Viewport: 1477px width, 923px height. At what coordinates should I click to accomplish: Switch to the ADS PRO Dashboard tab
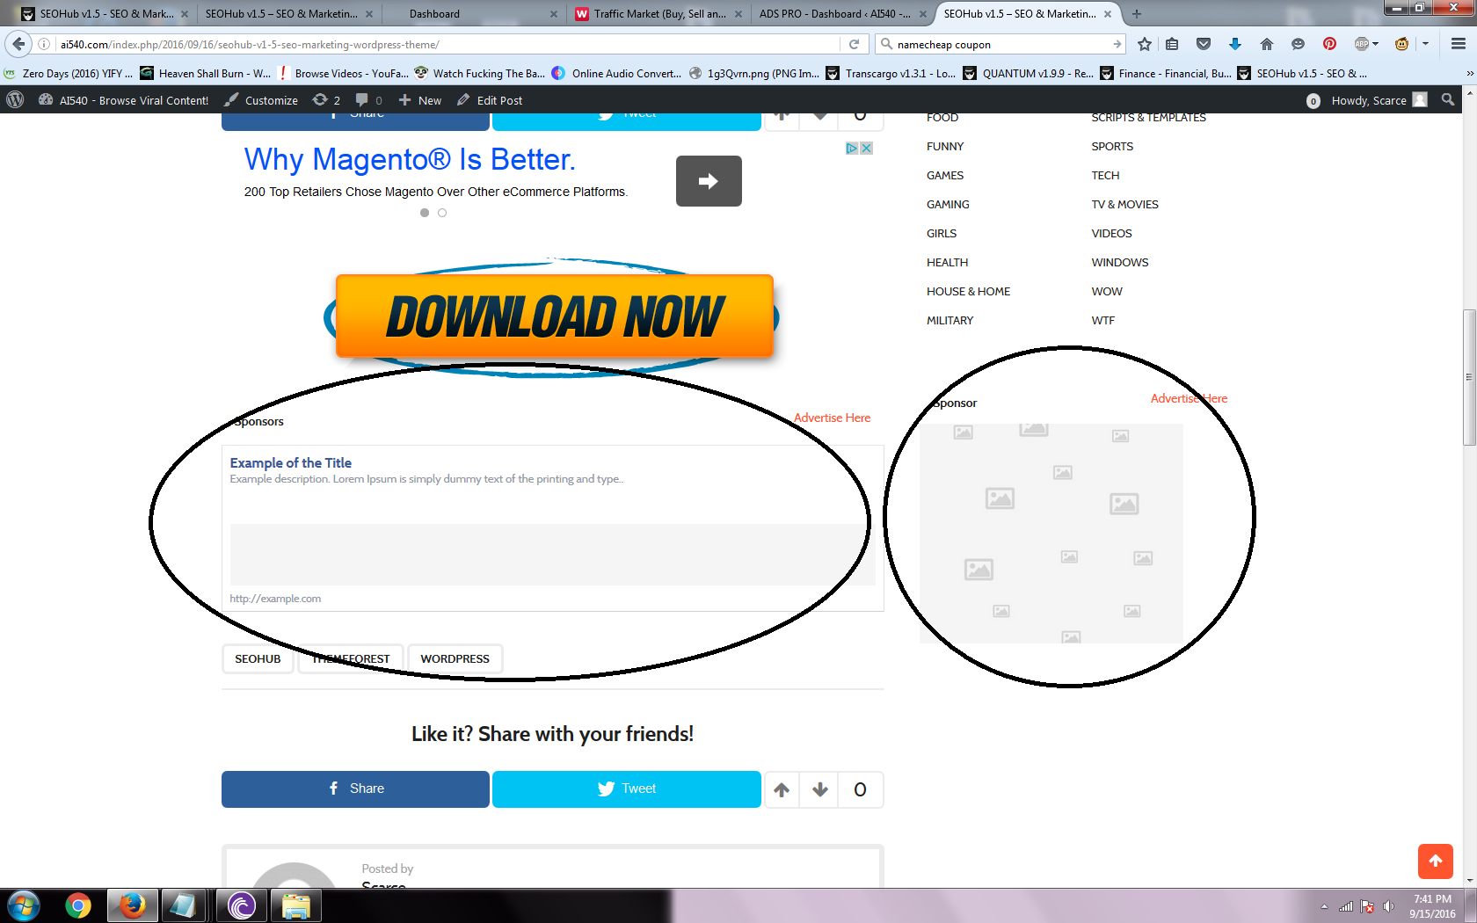(842, 13)
